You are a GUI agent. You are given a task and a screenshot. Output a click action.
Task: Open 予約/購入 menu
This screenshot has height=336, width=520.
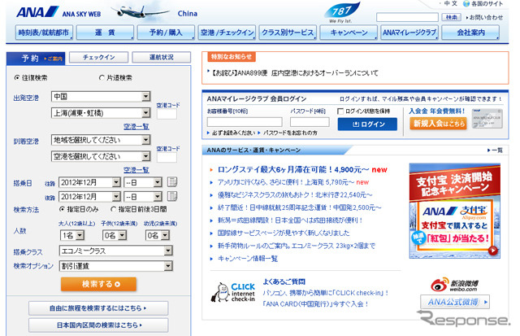pyautogui.click(x=166, y=33)
